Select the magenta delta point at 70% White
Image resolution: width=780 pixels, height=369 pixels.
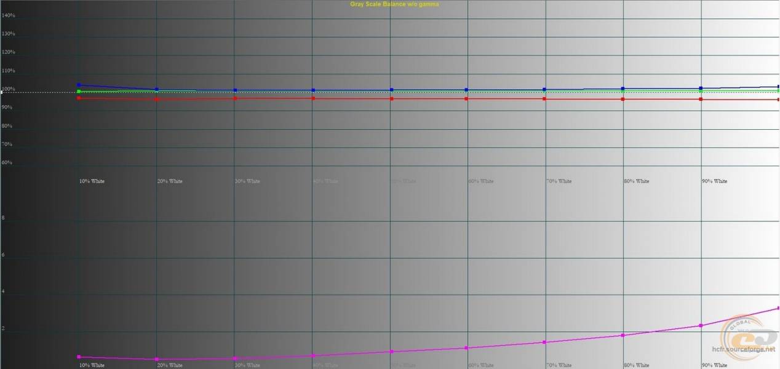point(544,343)
